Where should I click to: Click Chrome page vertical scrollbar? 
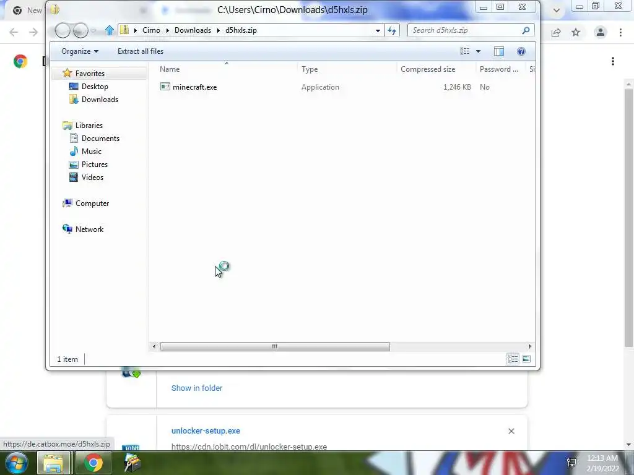628,218
